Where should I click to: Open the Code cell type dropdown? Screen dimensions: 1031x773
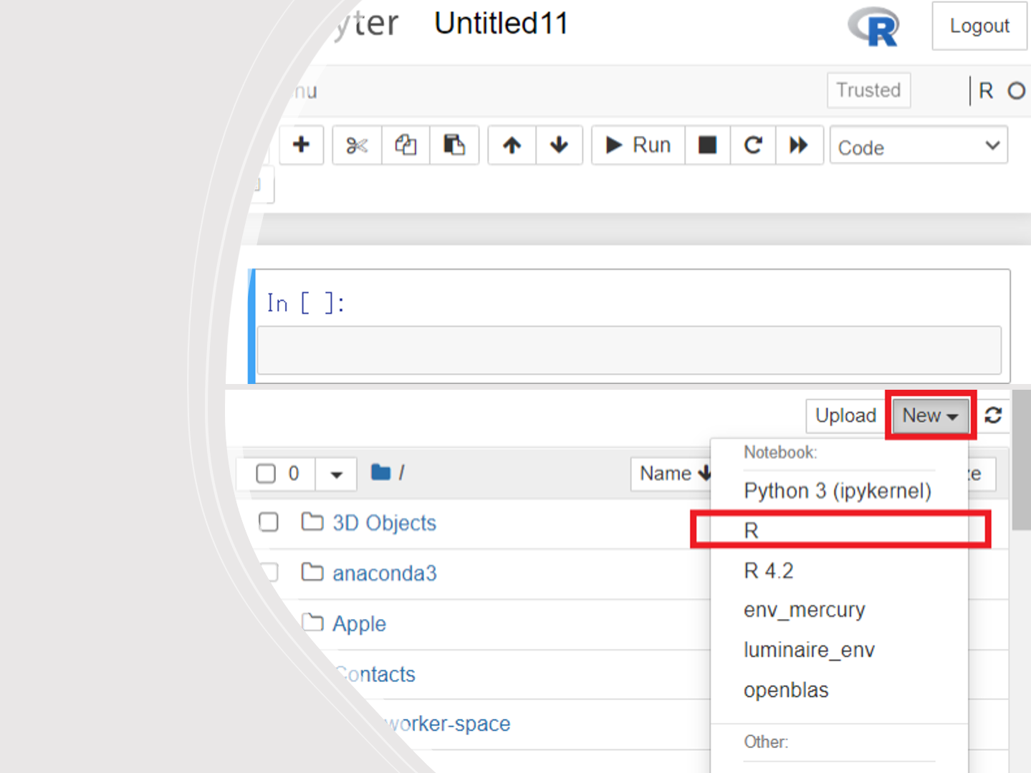pos(918,146)
